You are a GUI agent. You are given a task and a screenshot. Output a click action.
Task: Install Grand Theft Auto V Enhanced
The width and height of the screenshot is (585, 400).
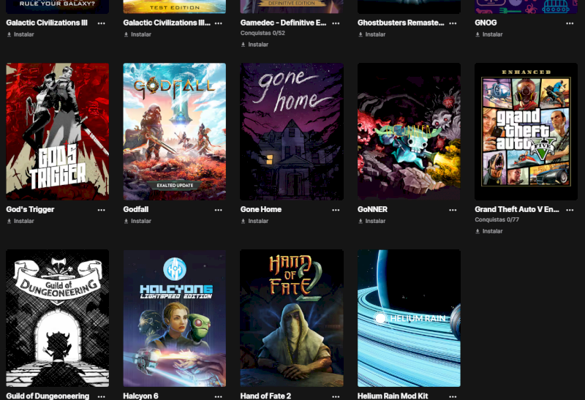tap(489, 231)
